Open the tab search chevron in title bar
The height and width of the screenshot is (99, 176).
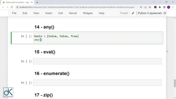[154, 2]
